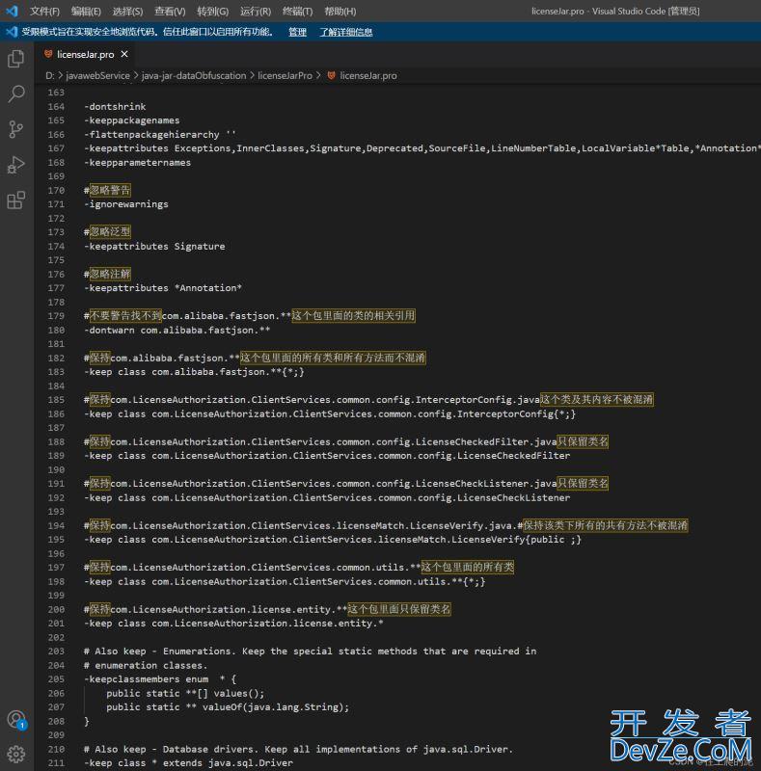Click the restricted mode banner icon
761x771 pixels.
[x=12, y=32]
